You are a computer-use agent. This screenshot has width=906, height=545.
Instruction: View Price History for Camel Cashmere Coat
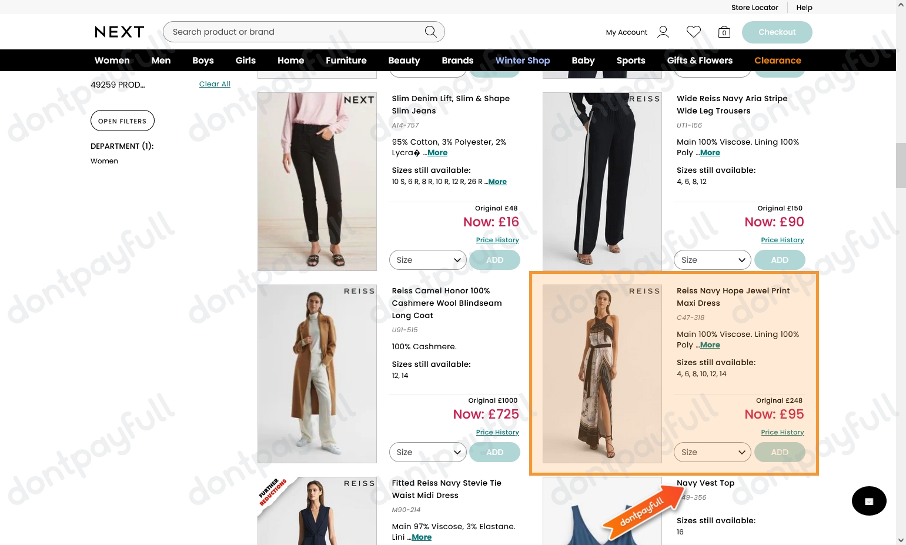(x=497, y=432)
